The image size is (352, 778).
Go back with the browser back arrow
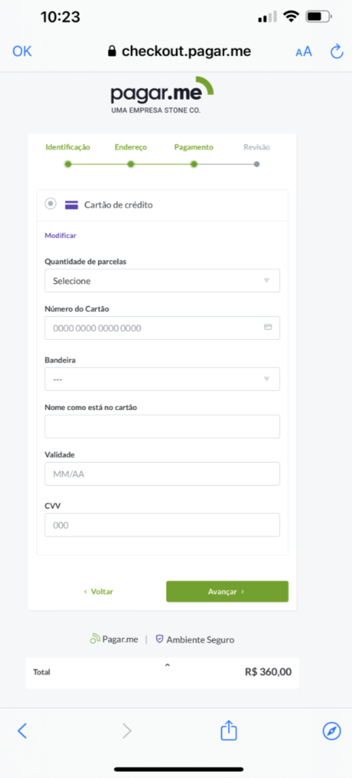pos(22,730)
